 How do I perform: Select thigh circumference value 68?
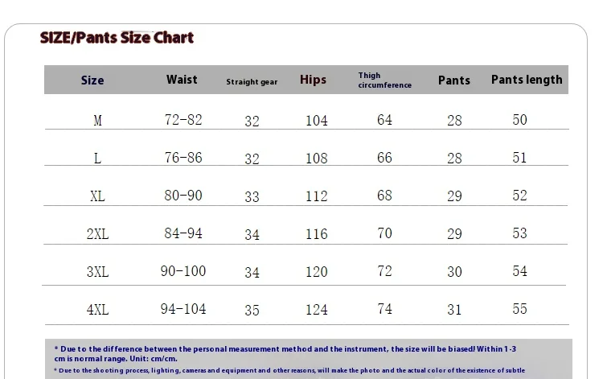pyautogui.click(x=384, y=196)
